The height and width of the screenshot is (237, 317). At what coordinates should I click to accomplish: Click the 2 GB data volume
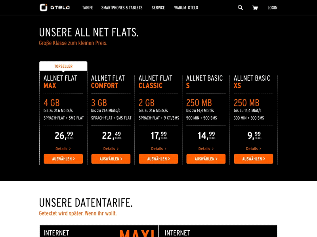tap(146, 103)
